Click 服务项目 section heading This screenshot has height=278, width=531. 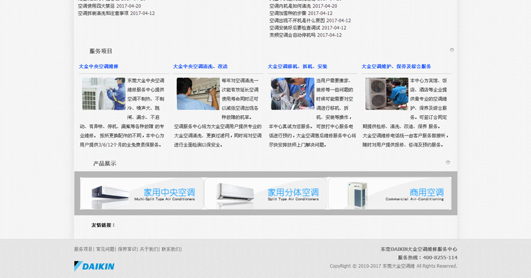(100, 51)
